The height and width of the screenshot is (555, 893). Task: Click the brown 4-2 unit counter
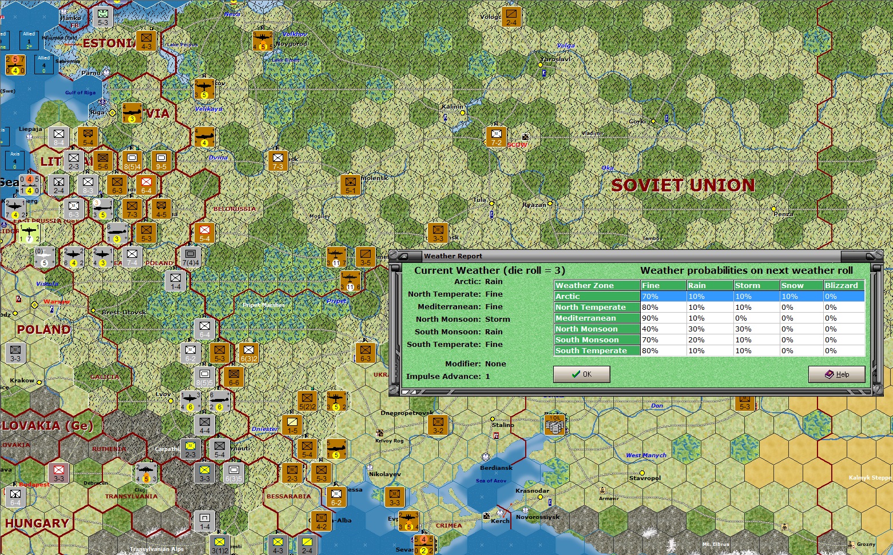pos(321,521)
